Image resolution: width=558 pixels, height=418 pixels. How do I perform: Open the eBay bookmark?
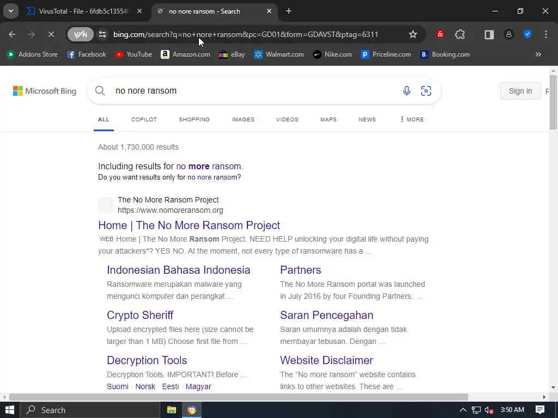(x=232, y=54)
